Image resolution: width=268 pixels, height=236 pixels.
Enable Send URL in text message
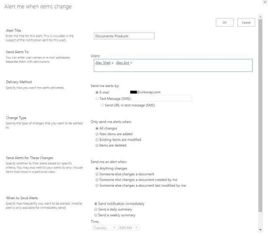pos(102,105)
